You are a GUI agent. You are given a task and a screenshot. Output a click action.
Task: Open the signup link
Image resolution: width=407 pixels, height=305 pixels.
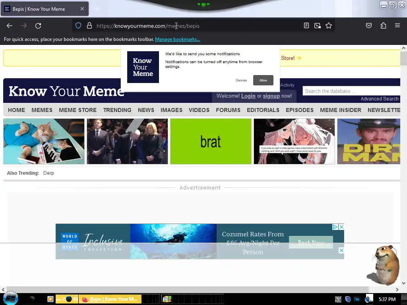[271, 96]
